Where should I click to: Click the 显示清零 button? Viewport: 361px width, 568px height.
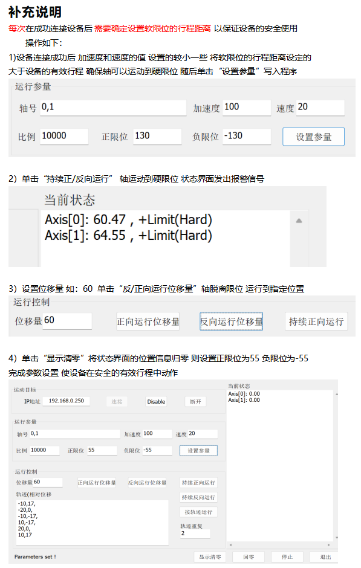pos(210,557)
